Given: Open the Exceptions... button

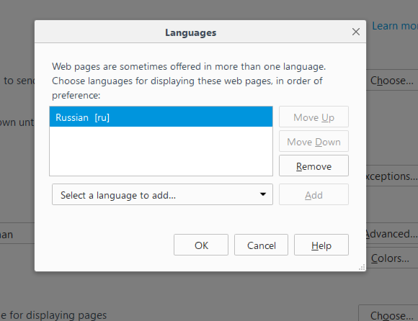Looking at the screenshot, I should click(392, 176).
